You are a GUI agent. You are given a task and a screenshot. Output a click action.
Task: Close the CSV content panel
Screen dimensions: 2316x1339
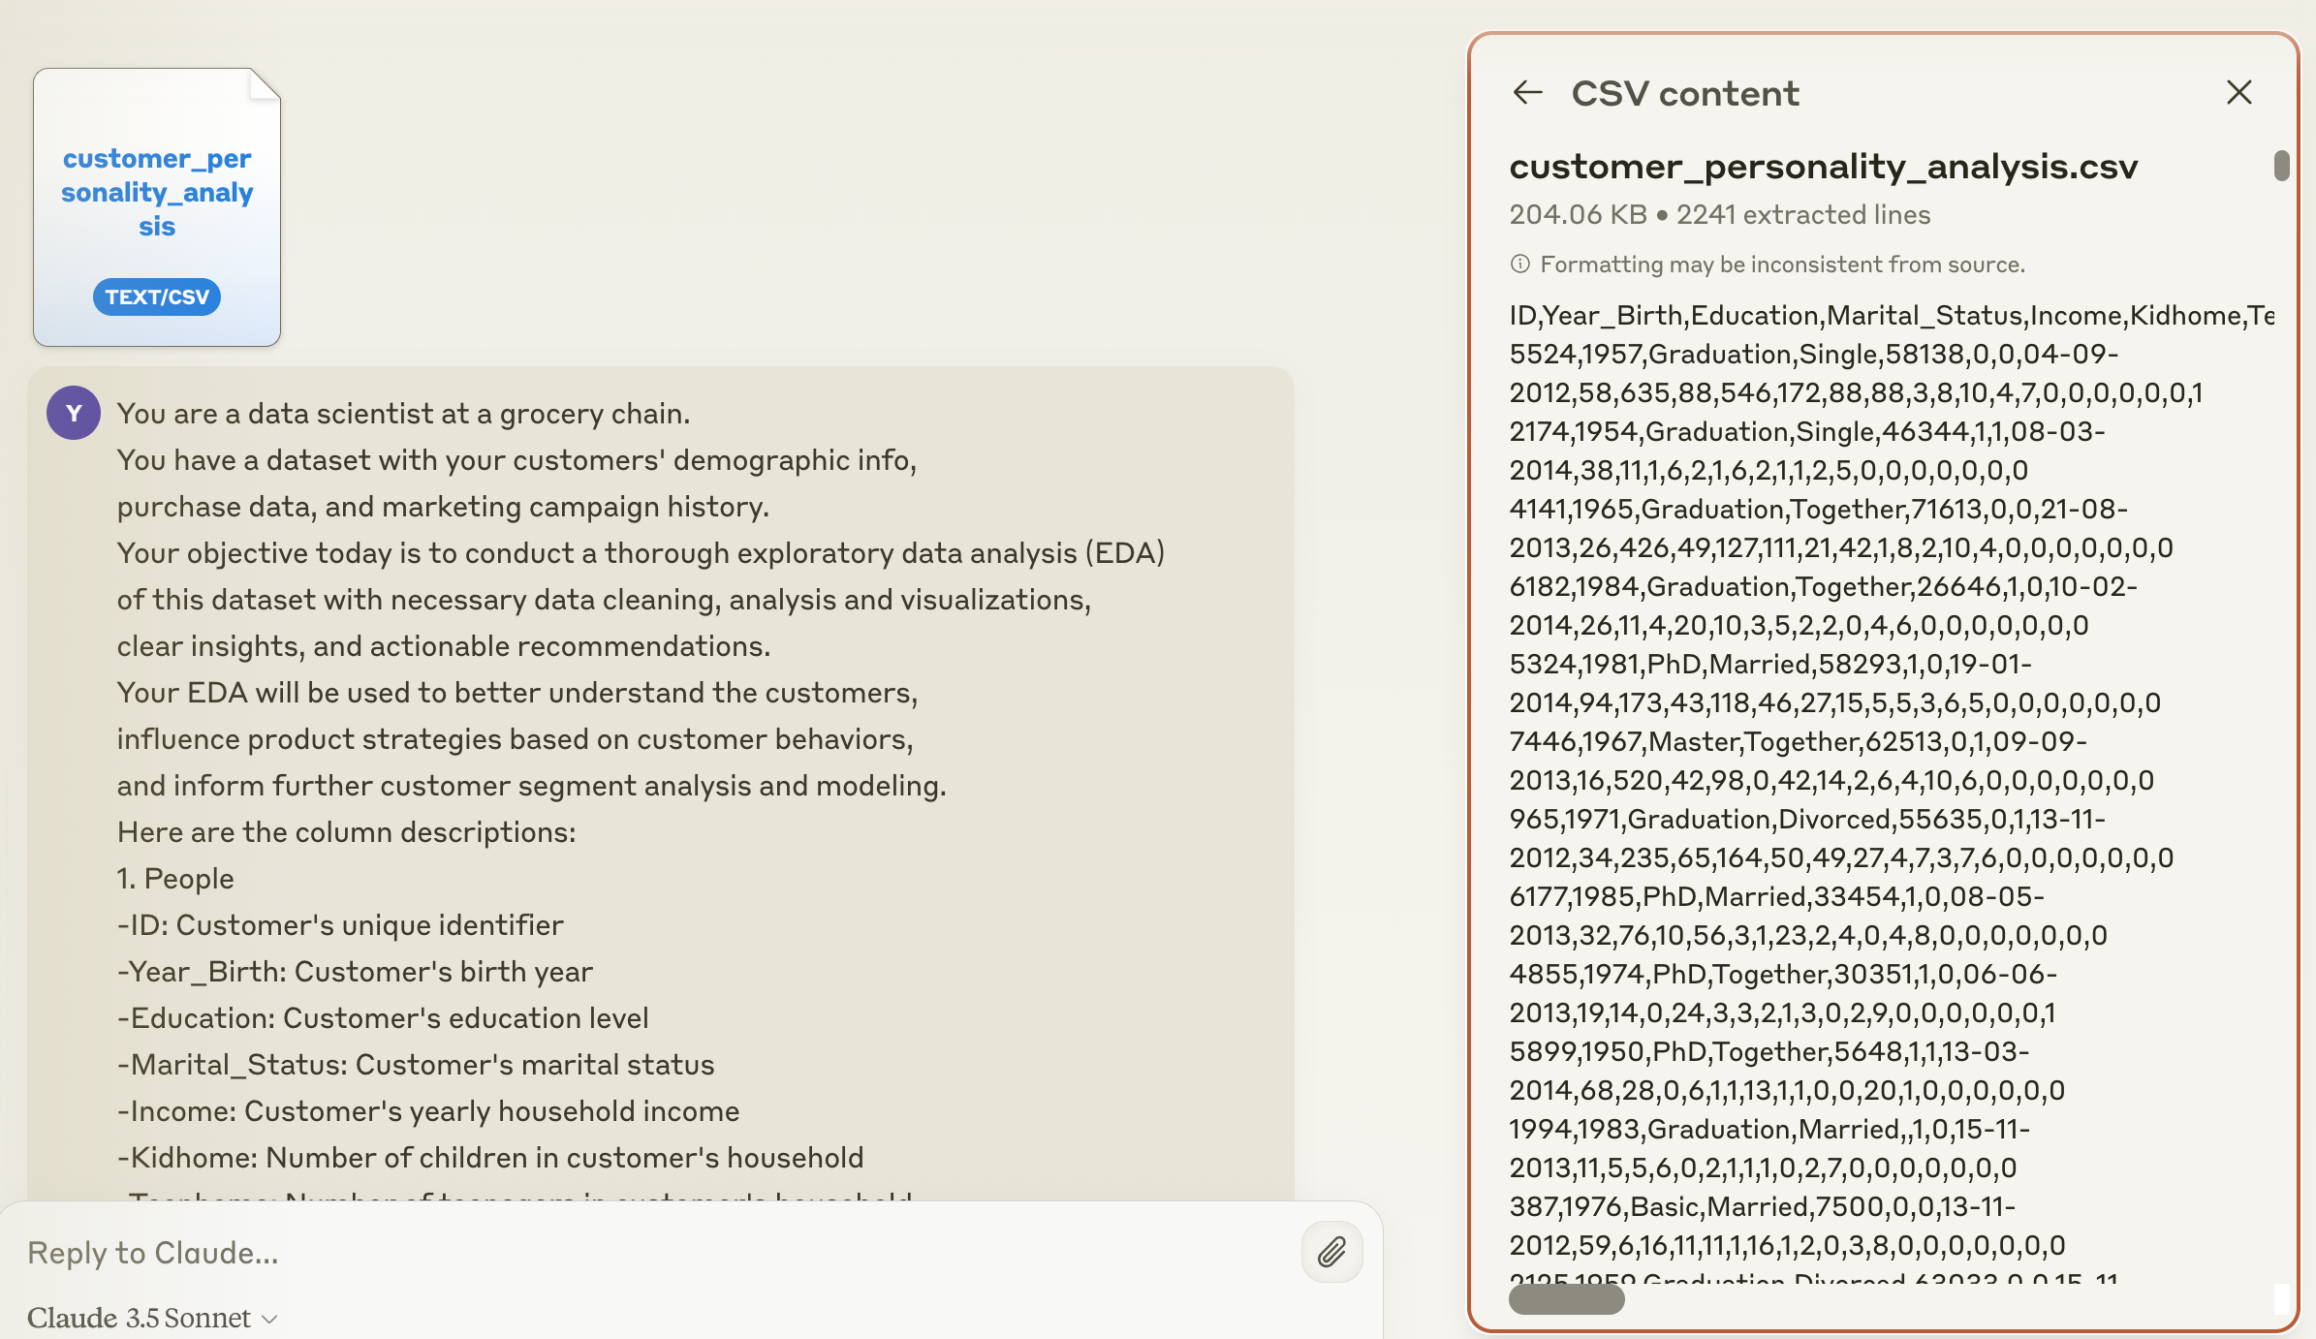click(x=2238, y=93)
